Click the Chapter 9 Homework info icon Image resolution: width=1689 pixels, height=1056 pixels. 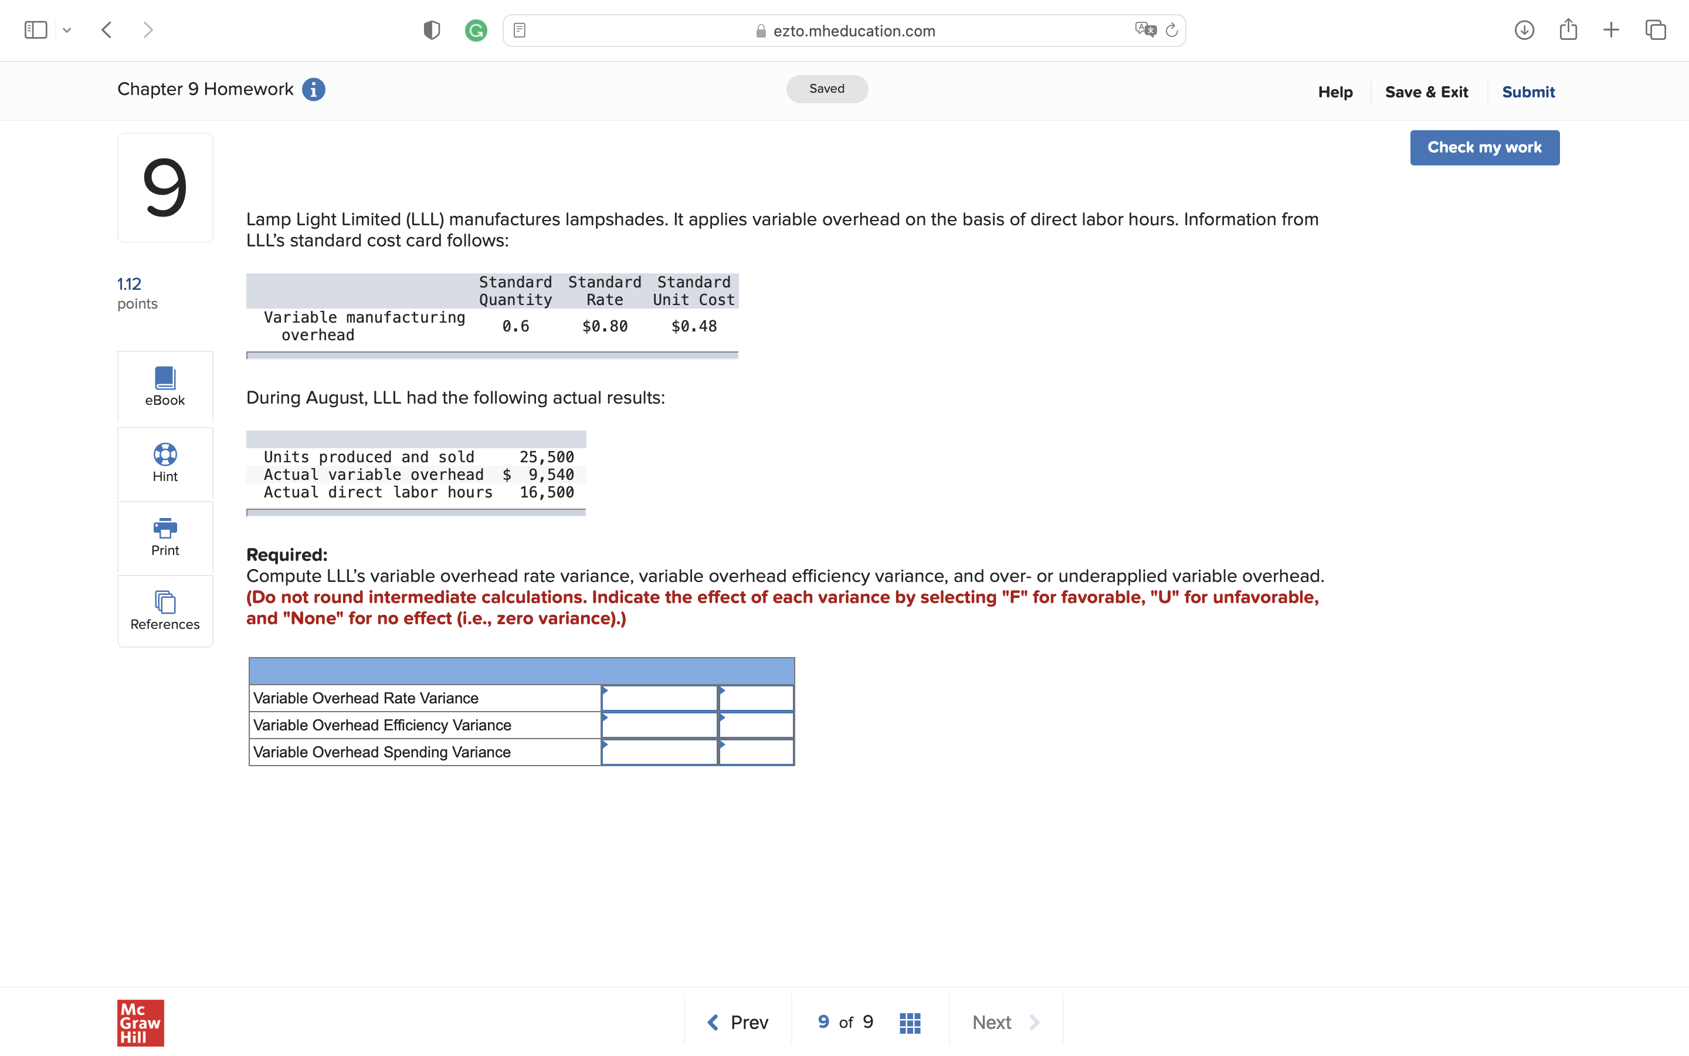point(313,89)
